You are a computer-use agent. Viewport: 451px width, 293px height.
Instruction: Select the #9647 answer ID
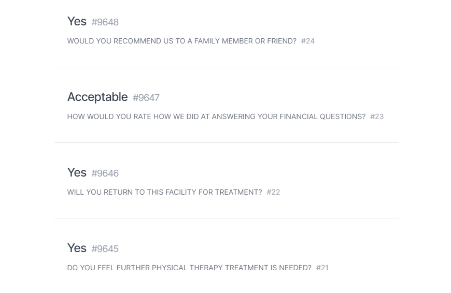click(x=146, y=98)
